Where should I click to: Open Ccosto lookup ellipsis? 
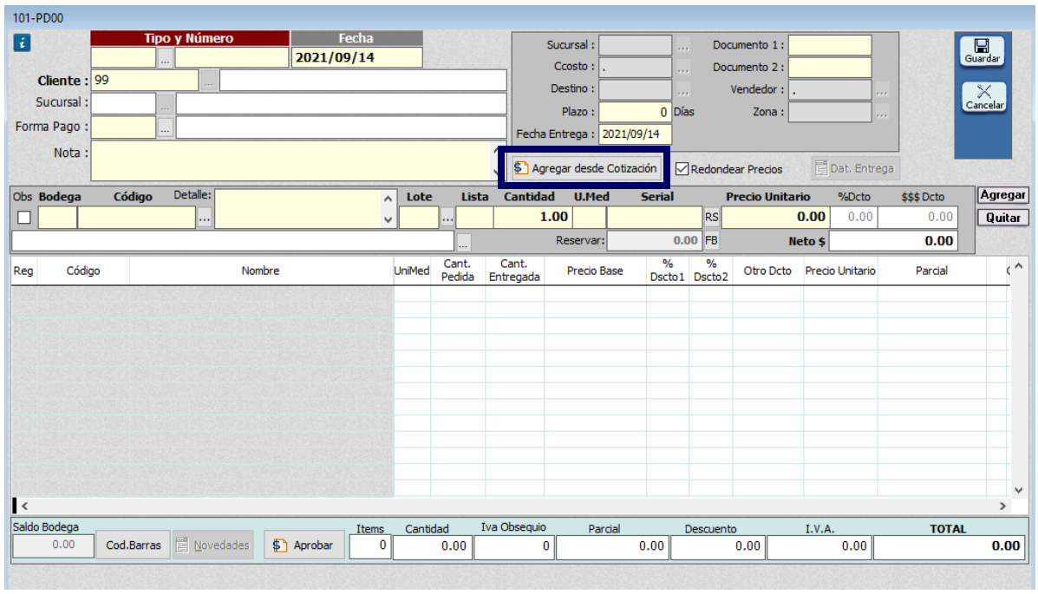pos(682,67)
